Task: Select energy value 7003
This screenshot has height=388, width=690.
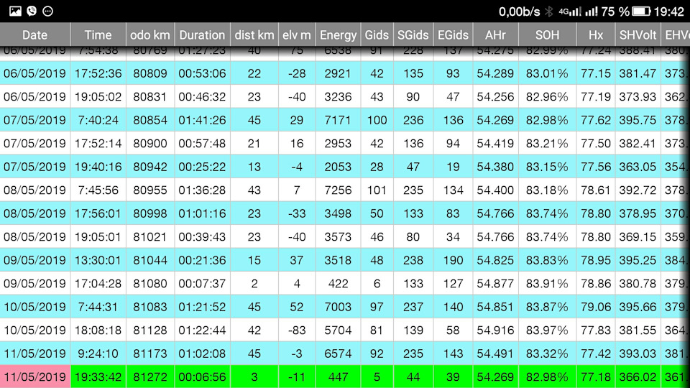Action: tap(338, 307)
